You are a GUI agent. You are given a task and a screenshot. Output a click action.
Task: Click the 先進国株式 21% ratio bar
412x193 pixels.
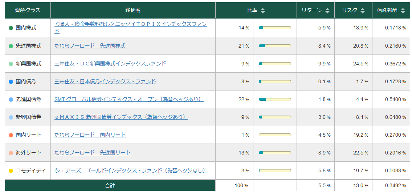[x=275, y=46]
